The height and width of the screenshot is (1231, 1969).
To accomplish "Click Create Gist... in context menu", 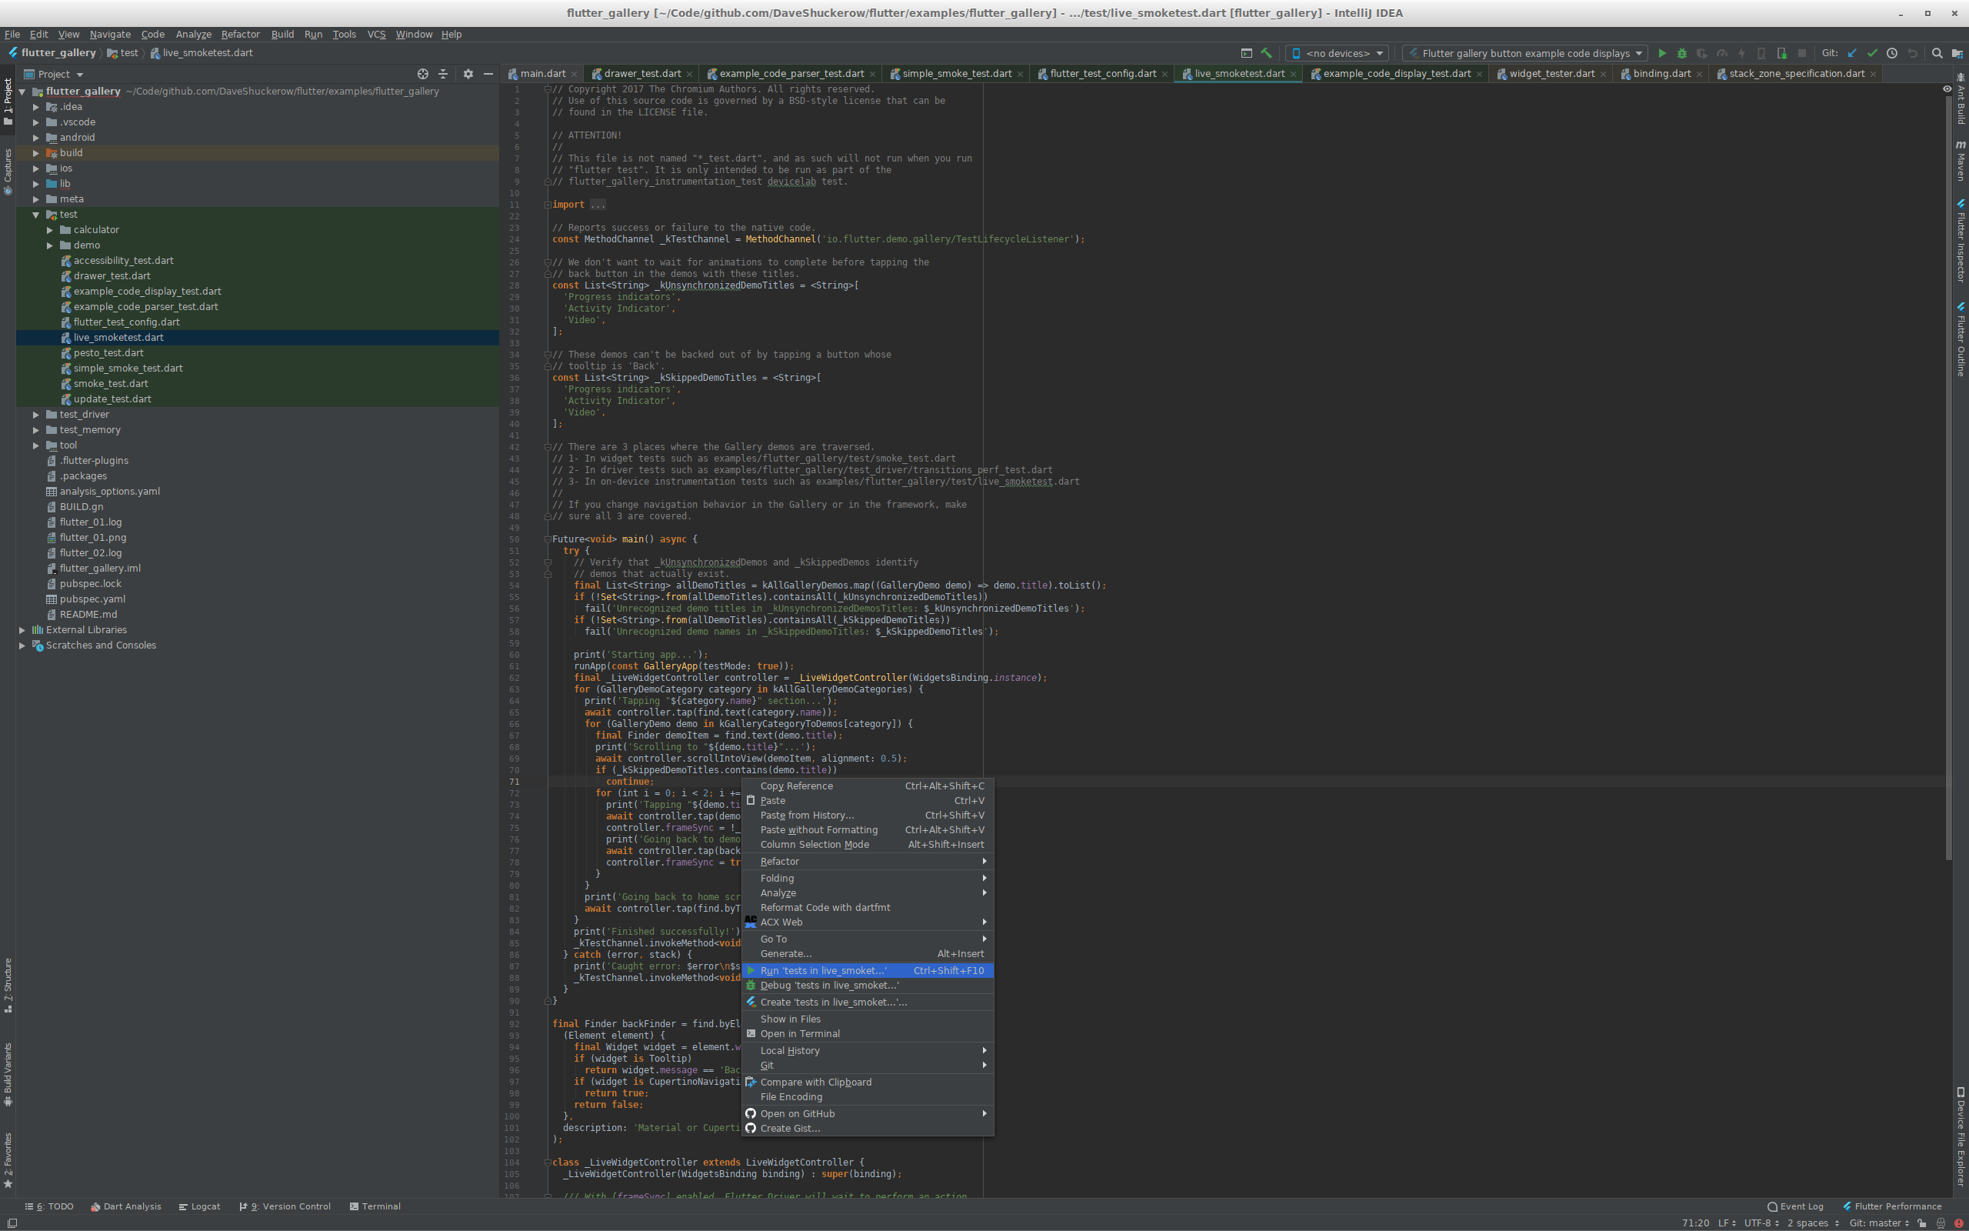I will click(x=788, y=1127).
